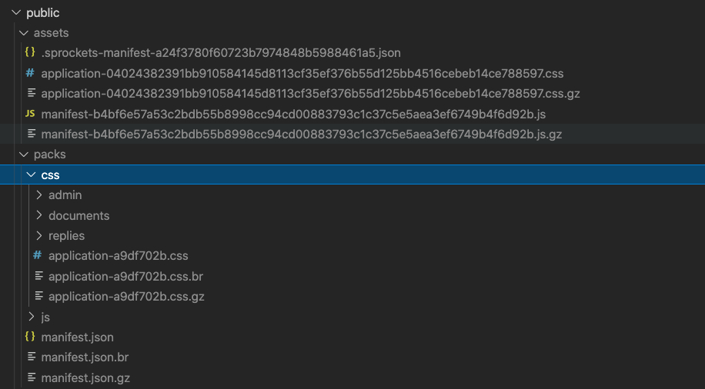Click the hash icon beside application-a9df702b.css

(x=37, y=255)
